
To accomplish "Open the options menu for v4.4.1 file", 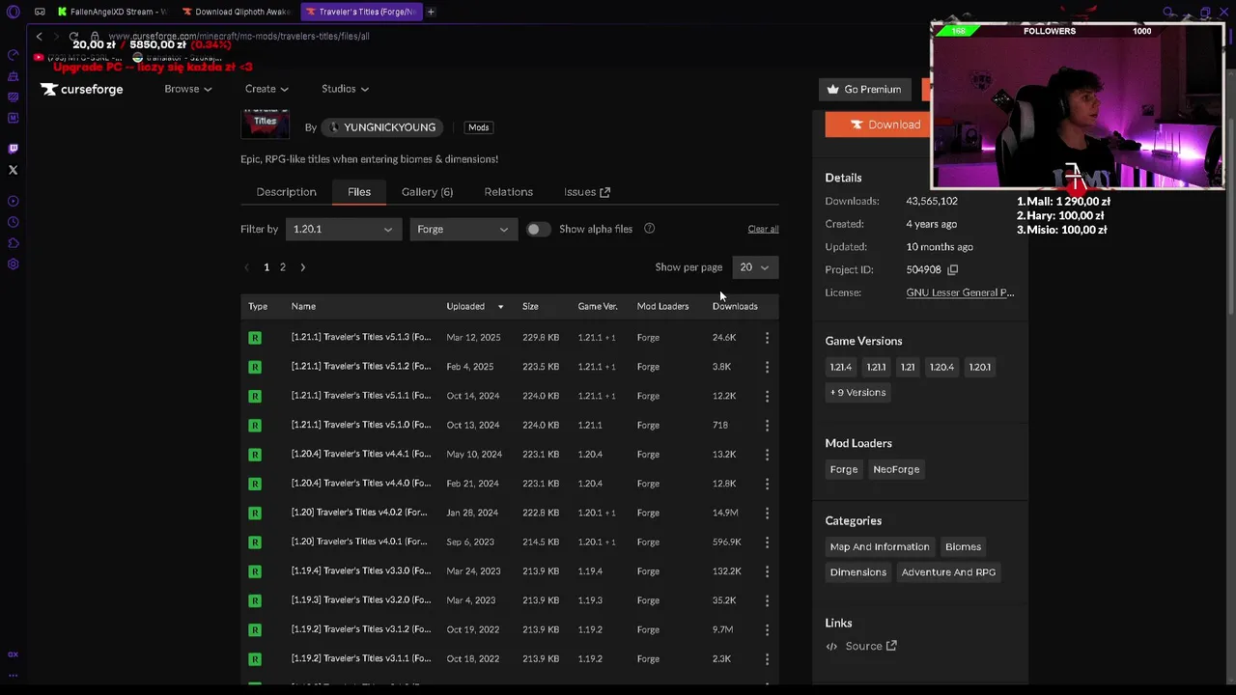I will pyautogui.click(x=767, y=454).
